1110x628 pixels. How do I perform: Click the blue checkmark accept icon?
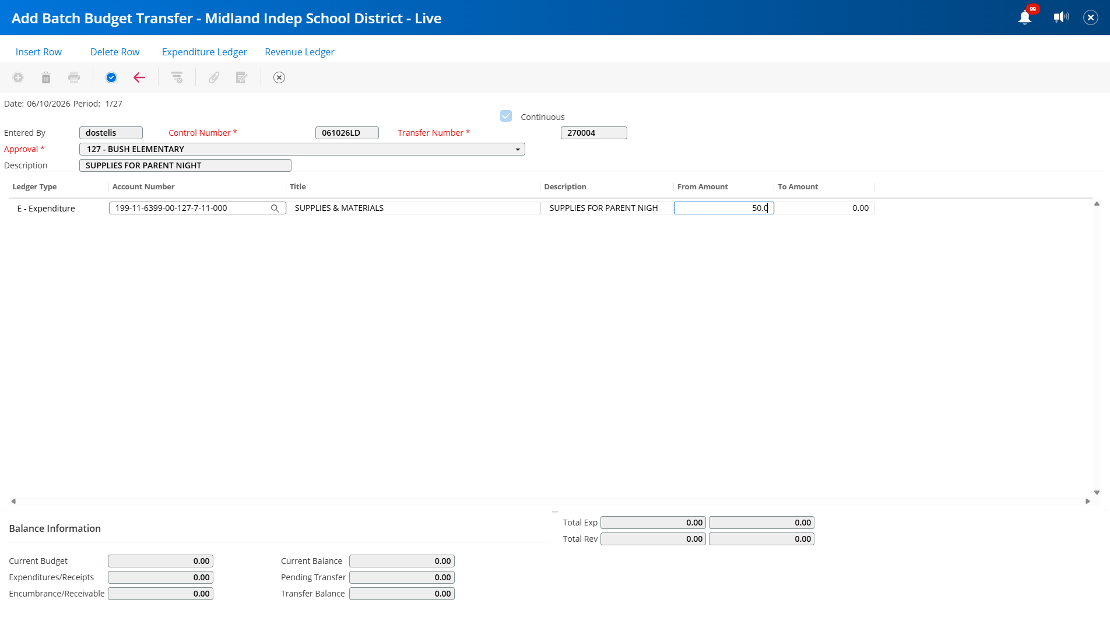111,77
